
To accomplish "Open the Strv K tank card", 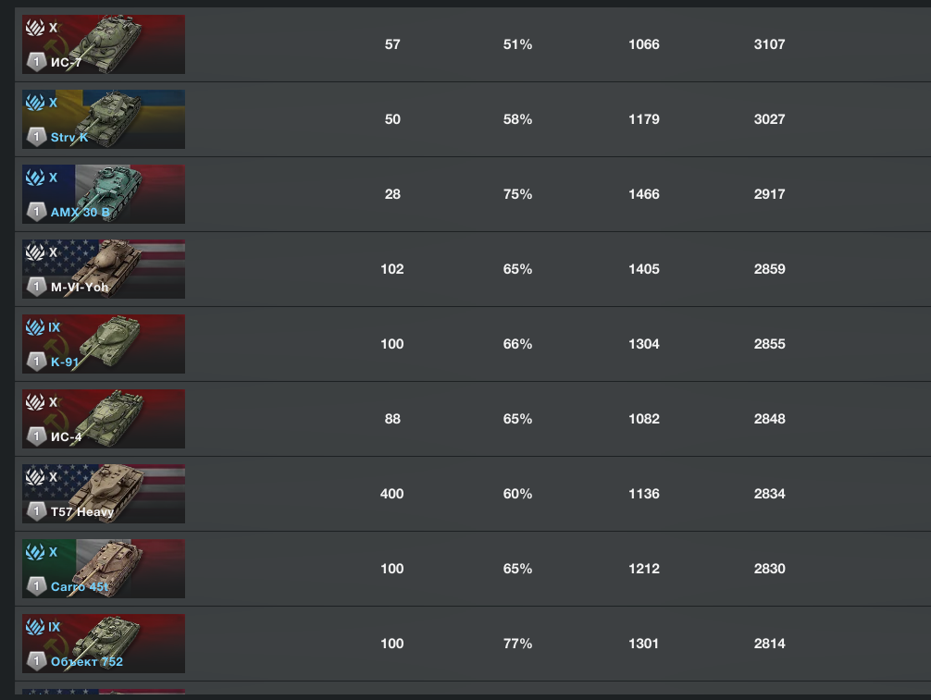I will coord(104,119).
